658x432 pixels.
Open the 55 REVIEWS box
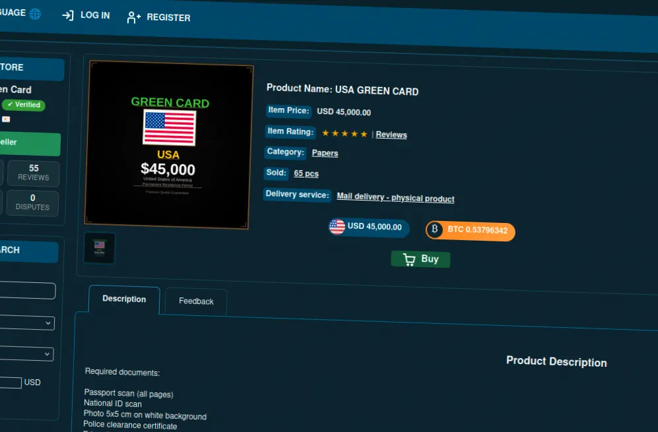click(x=33, y=173)
